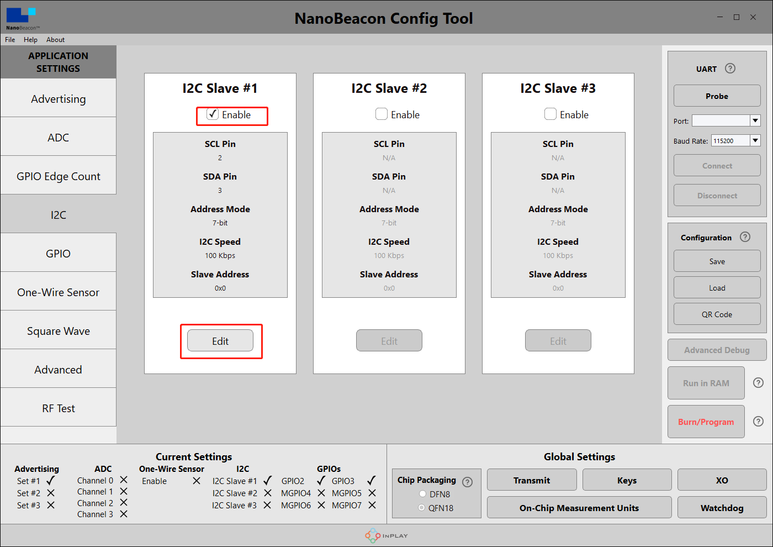Open XO global settings

tap(722, 480)
